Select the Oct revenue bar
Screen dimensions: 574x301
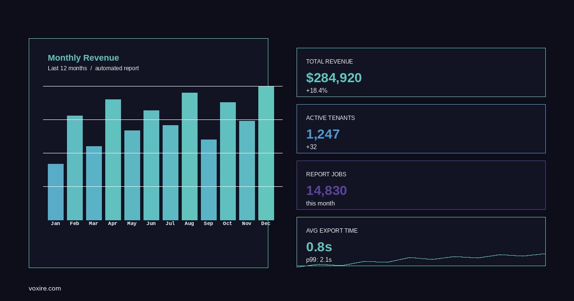pos(228,161)
